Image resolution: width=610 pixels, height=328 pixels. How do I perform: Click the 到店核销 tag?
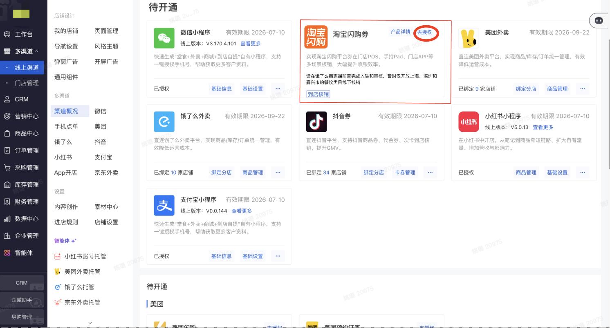tap(318, 94)
